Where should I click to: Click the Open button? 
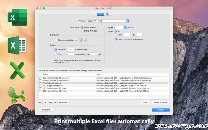(x=146, y=102)
